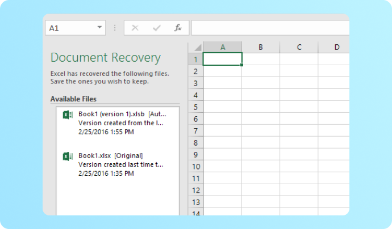Select row 4 header

[195, 95]
